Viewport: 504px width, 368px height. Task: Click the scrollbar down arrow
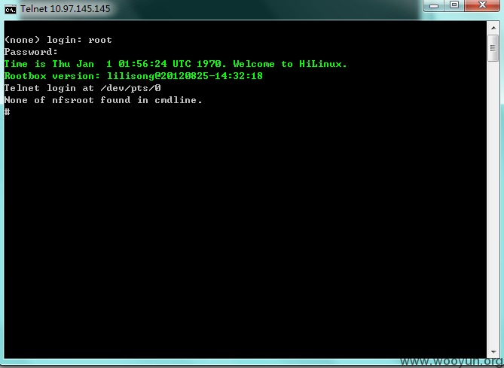click(x=493, y=352)
